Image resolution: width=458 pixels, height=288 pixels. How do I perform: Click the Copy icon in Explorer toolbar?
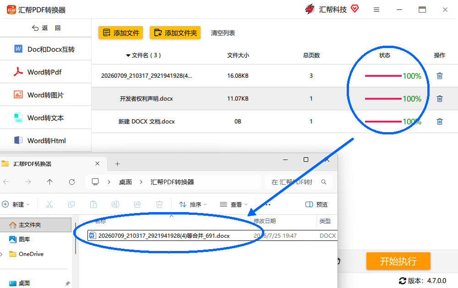71,204
